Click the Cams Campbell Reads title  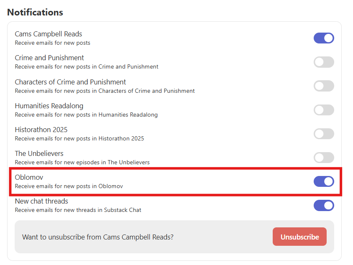(x=49, y=34)
